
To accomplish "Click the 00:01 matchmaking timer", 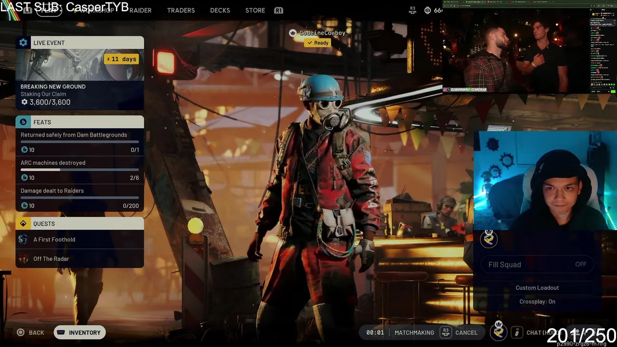I will [x=375, y=333].
